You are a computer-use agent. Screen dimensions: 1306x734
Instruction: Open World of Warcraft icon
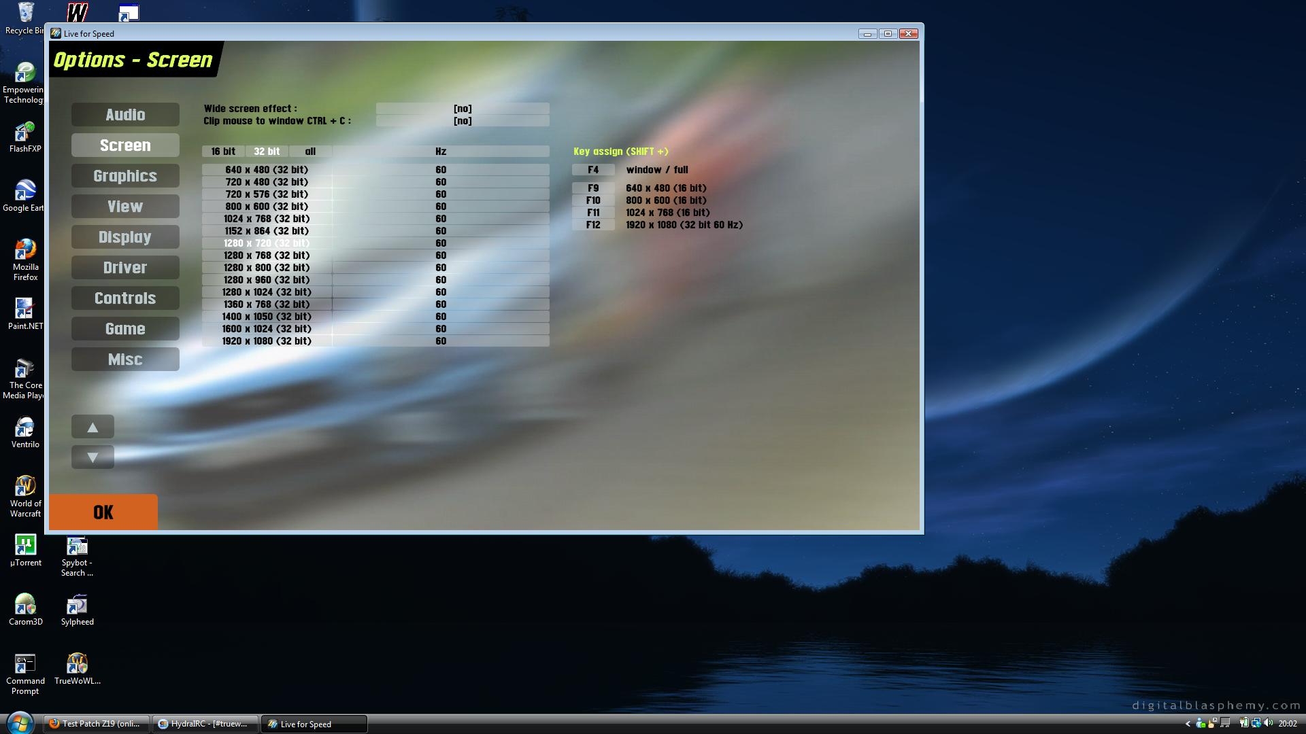[x=25, y=487]
